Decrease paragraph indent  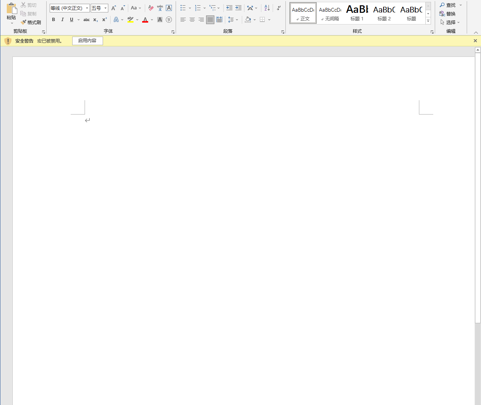pos(229,8)
